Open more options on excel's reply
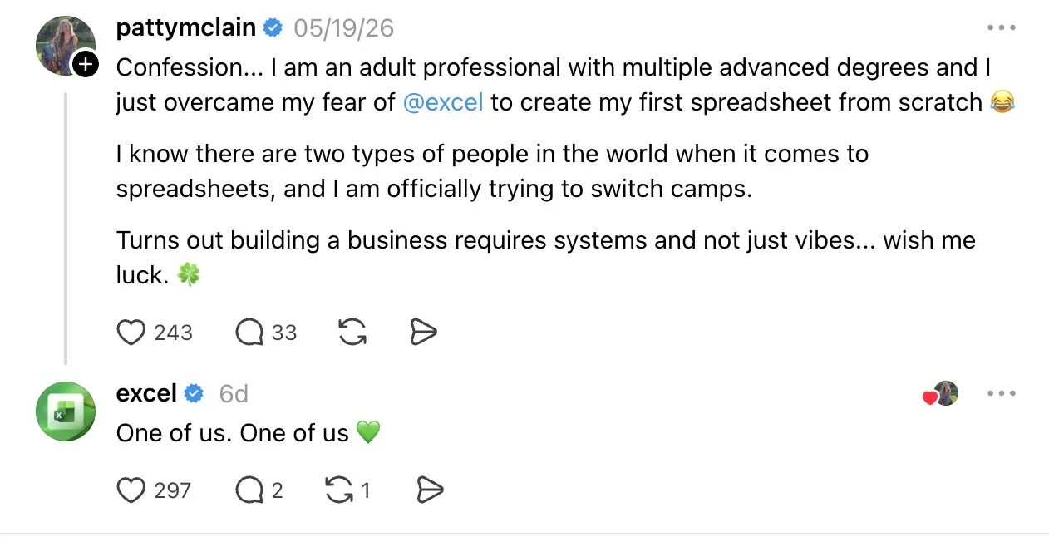1049x542 pixels. pyautogui.click(x=1002, y=393)
